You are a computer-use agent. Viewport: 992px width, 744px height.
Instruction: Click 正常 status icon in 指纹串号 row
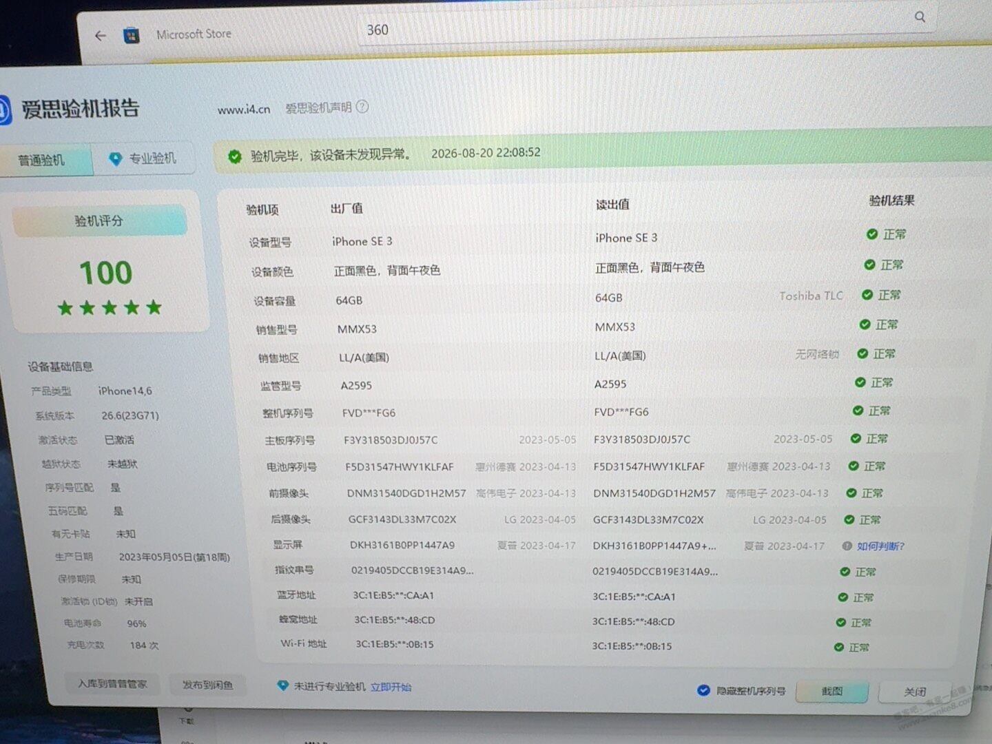[845, 572]
